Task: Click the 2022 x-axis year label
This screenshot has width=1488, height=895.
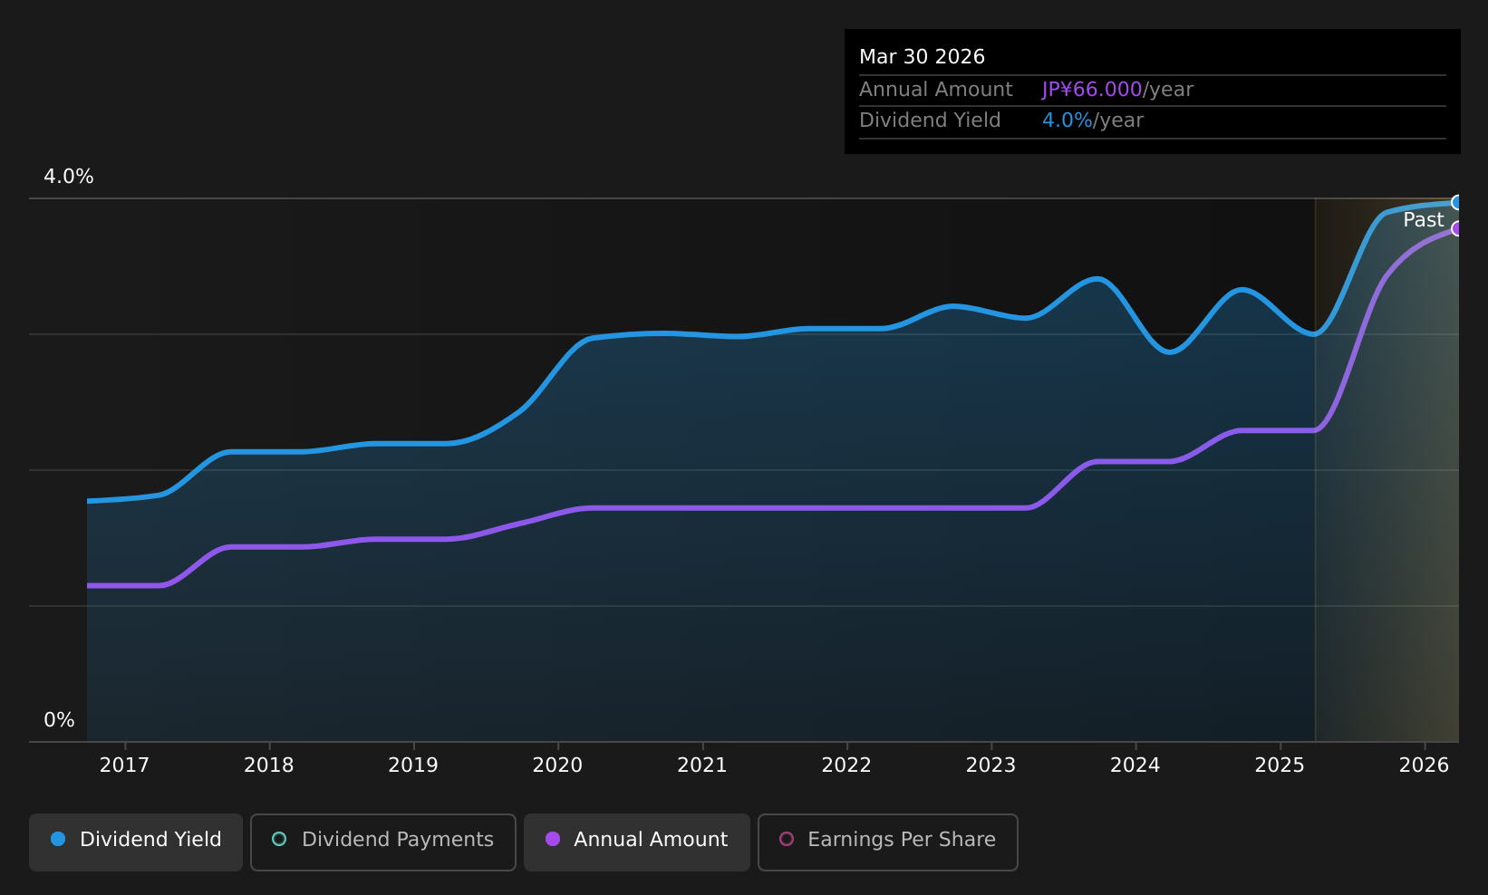Action: 846,765
